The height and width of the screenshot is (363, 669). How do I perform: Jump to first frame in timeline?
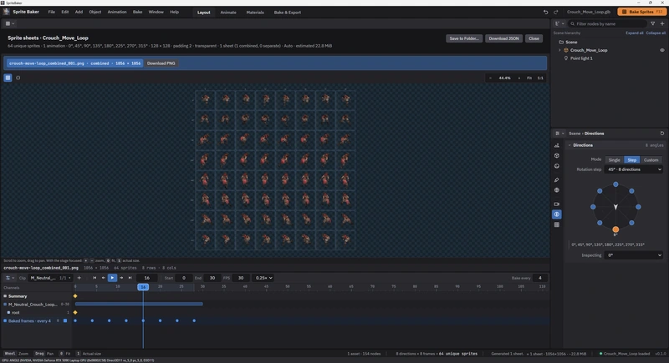tap(94, 278)
